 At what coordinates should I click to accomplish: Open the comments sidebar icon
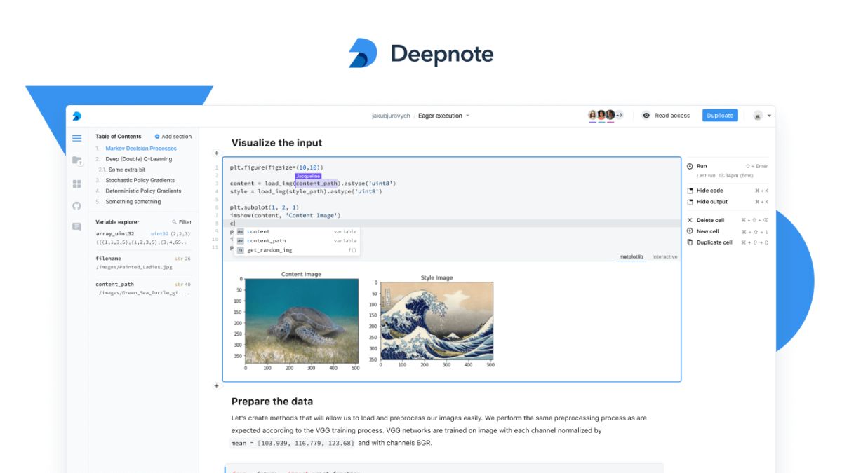[x=77, y=226]
